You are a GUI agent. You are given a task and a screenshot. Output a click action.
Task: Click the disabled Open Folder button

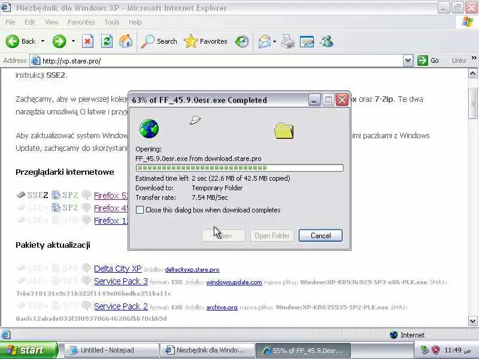(272, 235)
